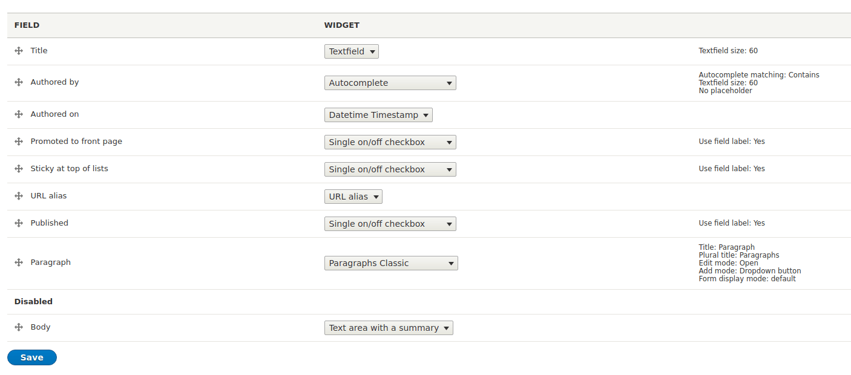The width and height of the screenshot is (851, 375).
Task: Open the Text area with a summary dropdown
Action: [x=389, y=327]
